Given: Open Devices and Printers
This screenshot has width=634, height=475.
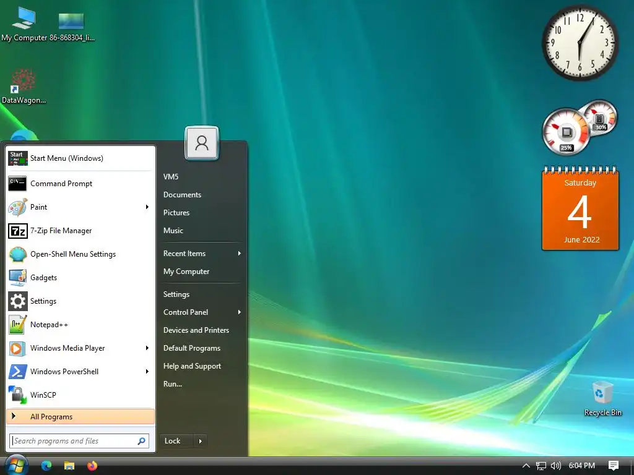Looking at the screenshot, I should pos(196,330).
